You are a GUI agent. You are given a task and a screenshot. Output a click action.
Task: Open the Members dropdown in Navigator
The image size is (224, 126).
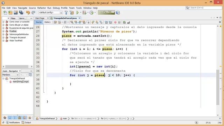point(10,75)
